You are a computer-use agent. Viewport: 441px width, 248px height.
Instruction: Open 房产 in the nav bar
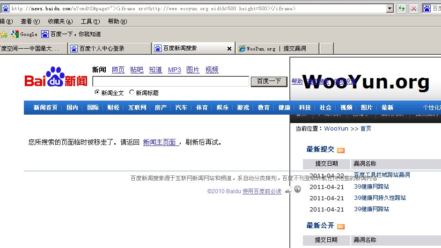161,108
